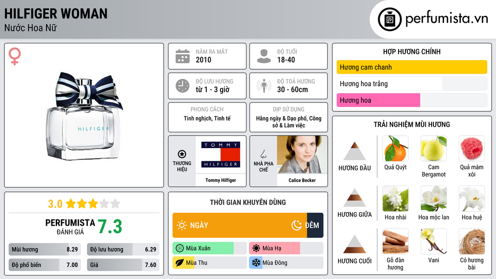Screen dimensions: 496x279
Task: Click the moon icon next to Đêm
Action: (x=296, y=225)
